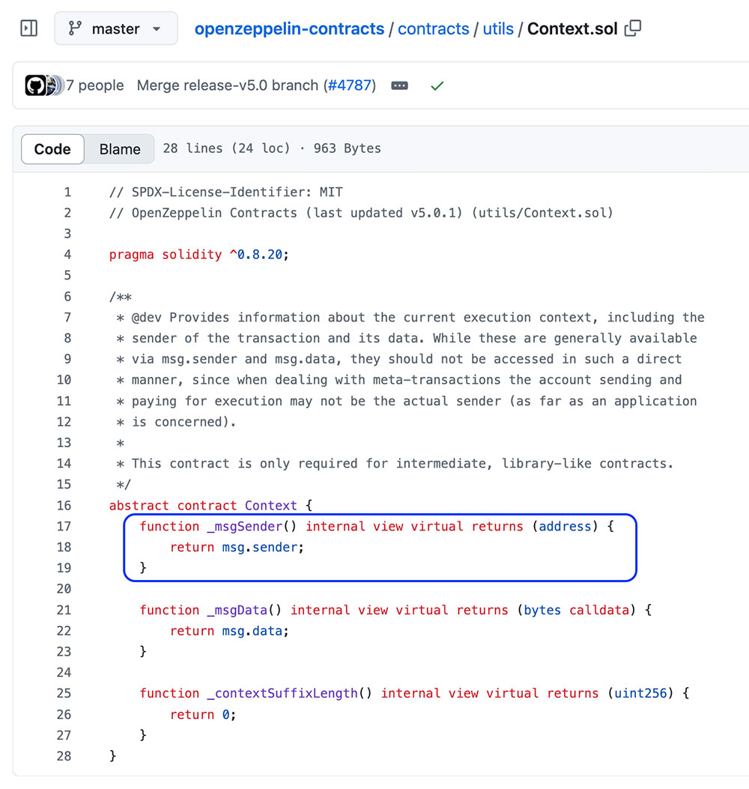The image size is (749, 789).
Task: Open the openzeppelin-contracts repository link
Action: click(289, 28)
